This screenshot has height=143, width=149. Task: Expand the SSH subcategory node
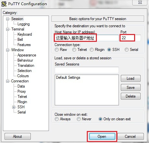pyautogui.click(x=14, y=107)
